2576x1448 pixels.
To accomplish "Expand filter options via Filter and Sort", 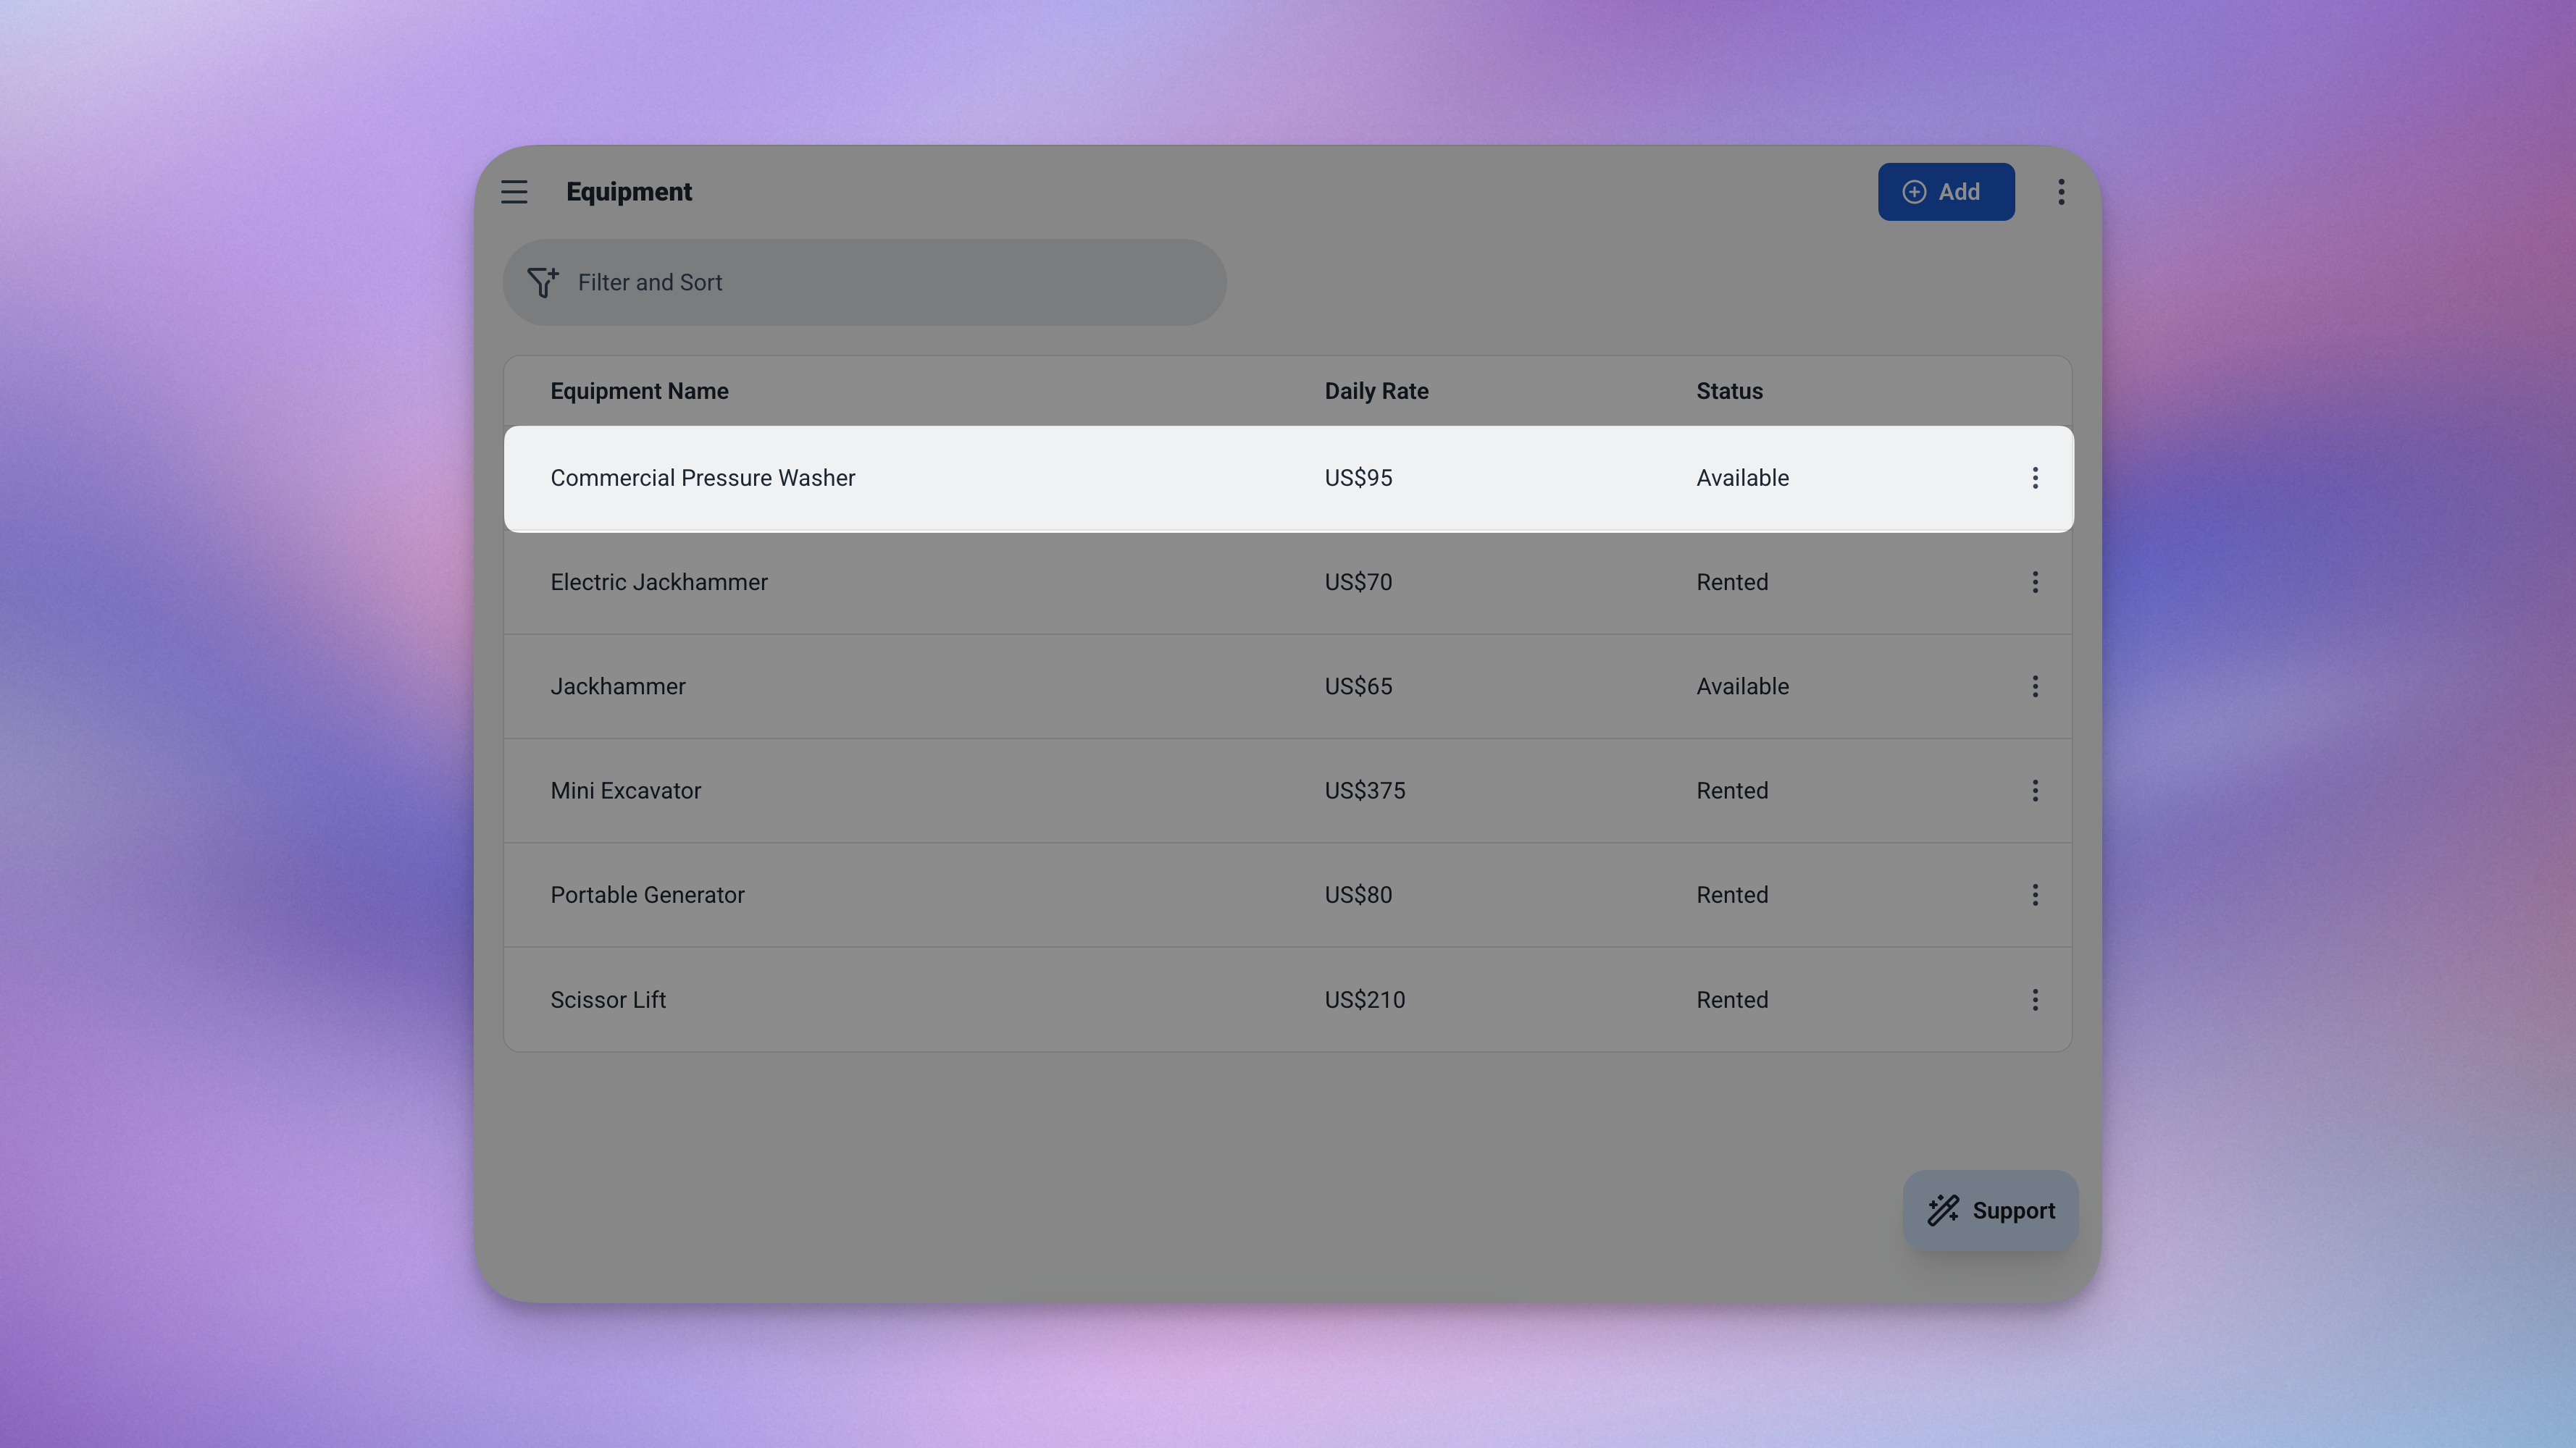I will tap(650, 282).
